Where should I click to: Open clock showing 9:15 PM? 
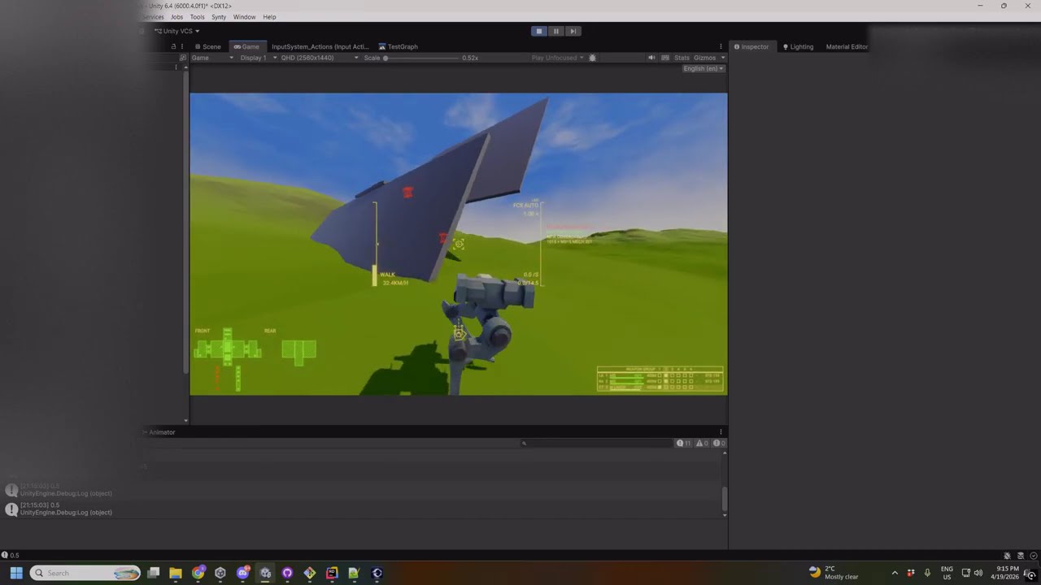1007,573
